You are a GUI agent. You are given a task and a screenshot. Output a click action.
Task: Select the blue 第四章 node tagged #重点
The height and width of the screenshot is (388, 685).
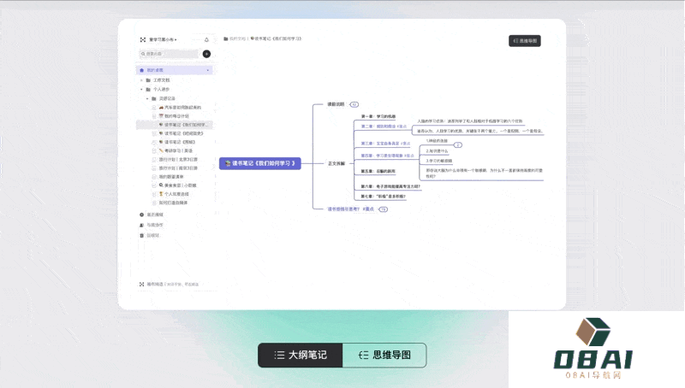click(x=387, y=156)
